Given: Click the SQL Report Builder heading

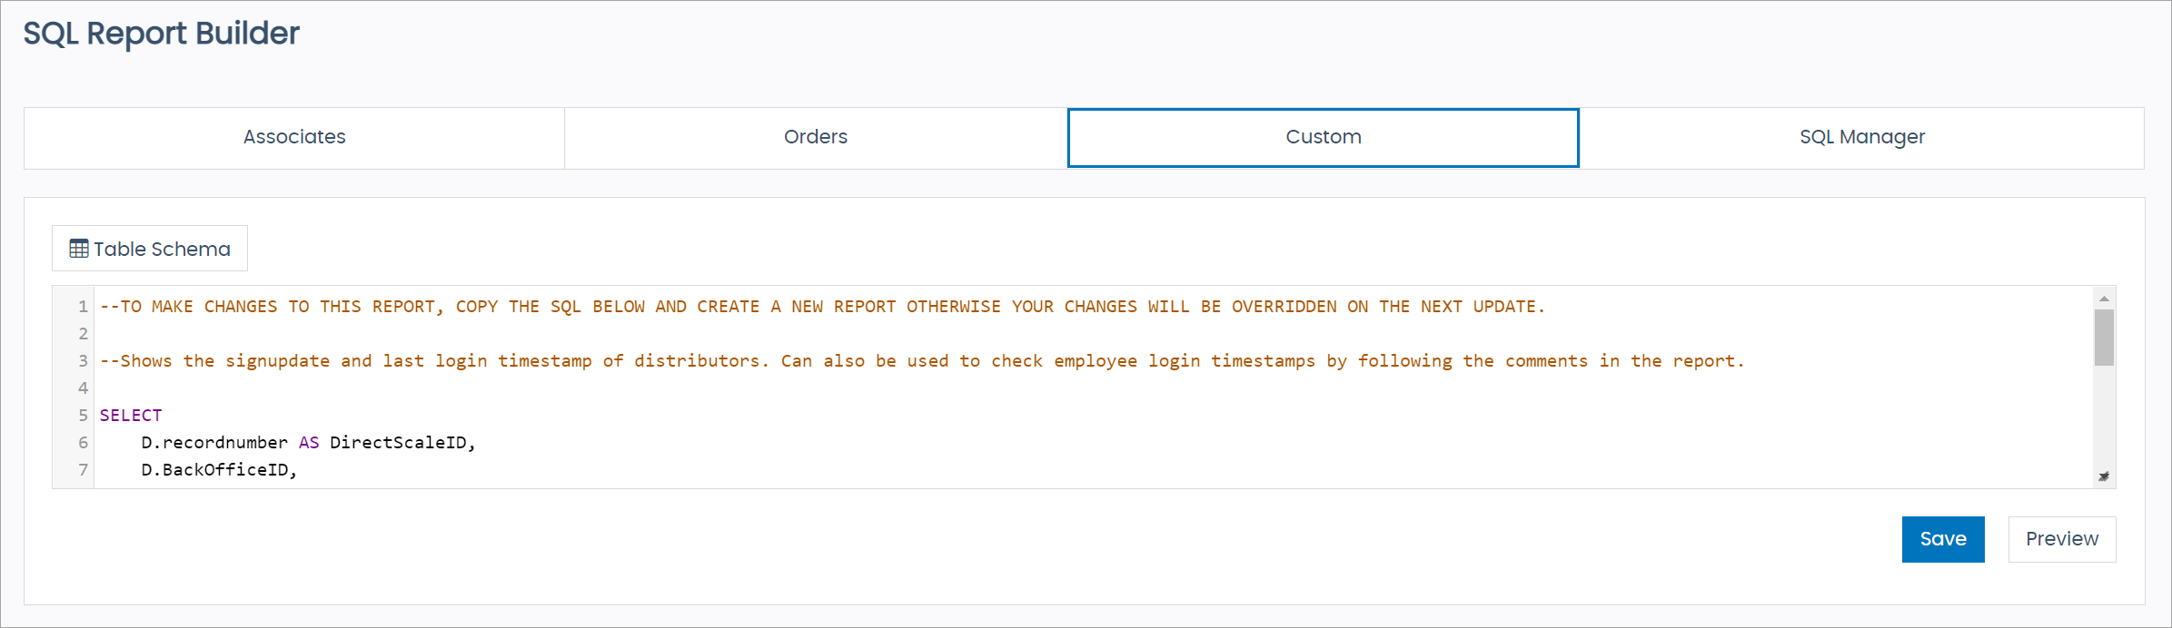Looking at the screenshot, I should (161, 34).
